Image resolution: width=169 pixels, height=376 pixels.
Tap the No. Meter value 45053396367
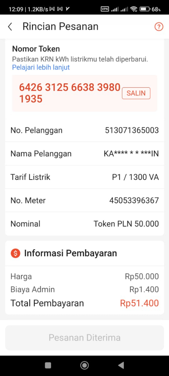134,200
